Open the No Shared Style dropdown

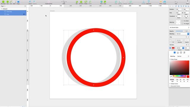coord(179,28)
